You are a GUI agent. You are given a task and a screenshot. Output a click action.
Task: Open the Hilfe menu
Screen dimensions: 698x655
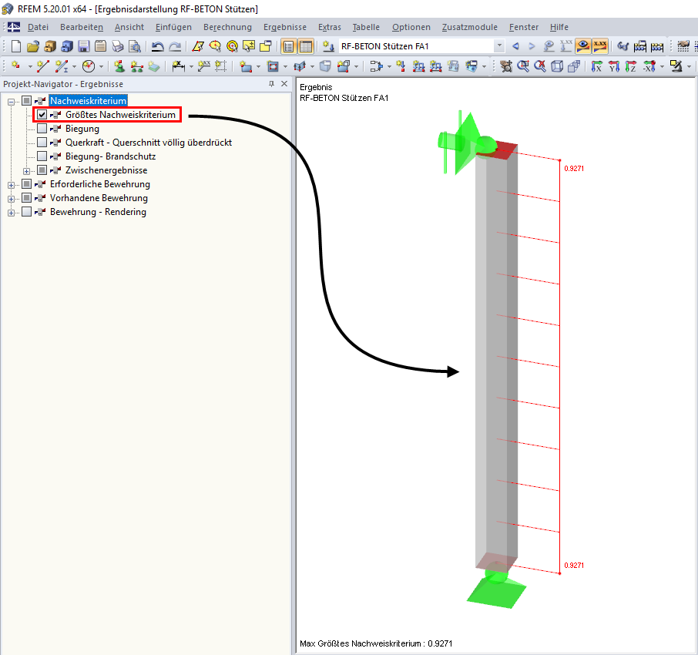[x=559, y=27]
